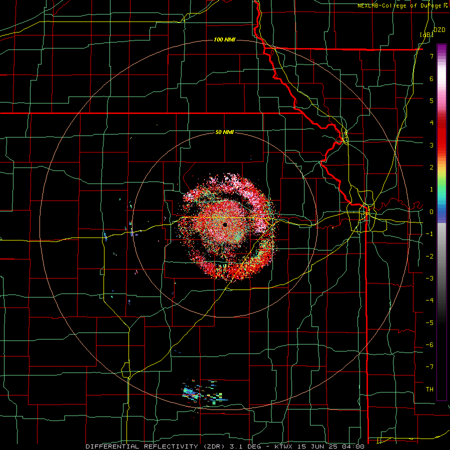Click the -7 value on the color scale

429,367
